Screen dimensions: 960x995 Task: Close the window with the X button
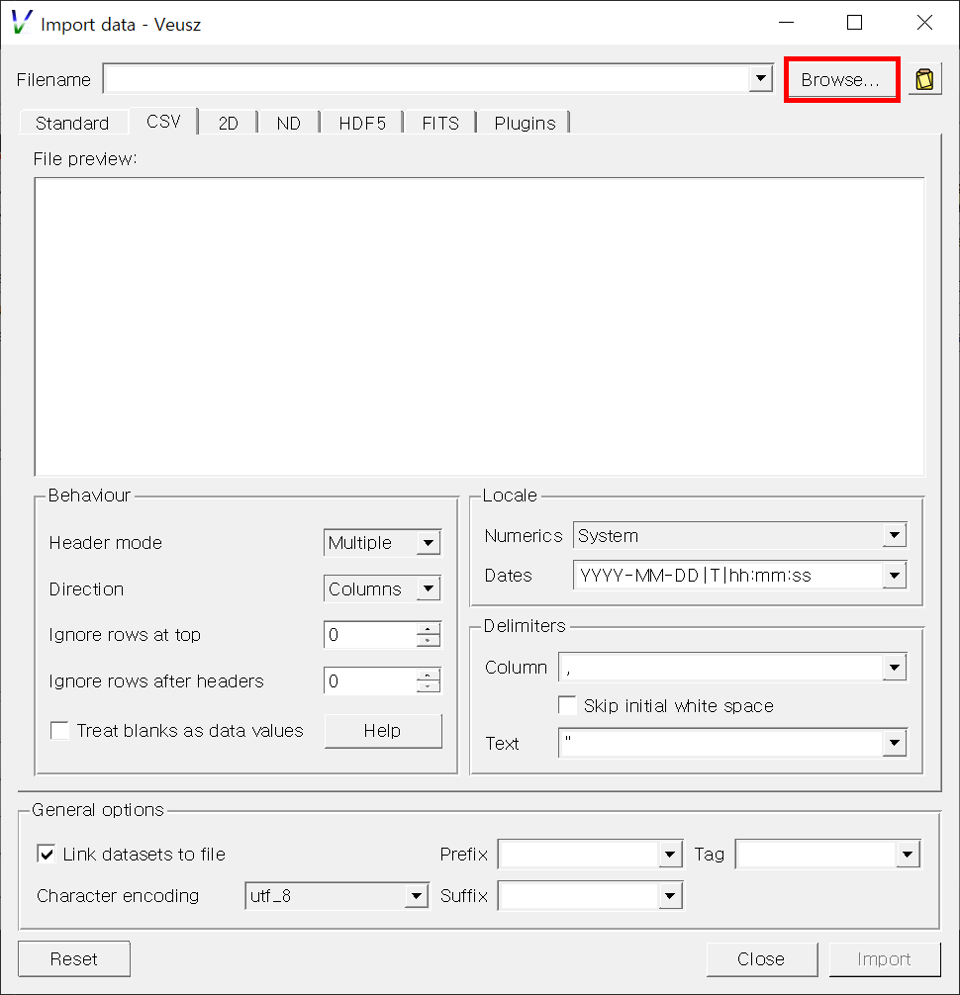point(924,23)
